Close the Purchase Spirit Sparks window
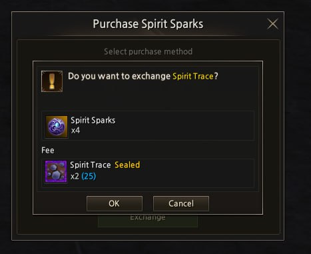This screenshot has width=311, height=254. (x=272, y=24)
